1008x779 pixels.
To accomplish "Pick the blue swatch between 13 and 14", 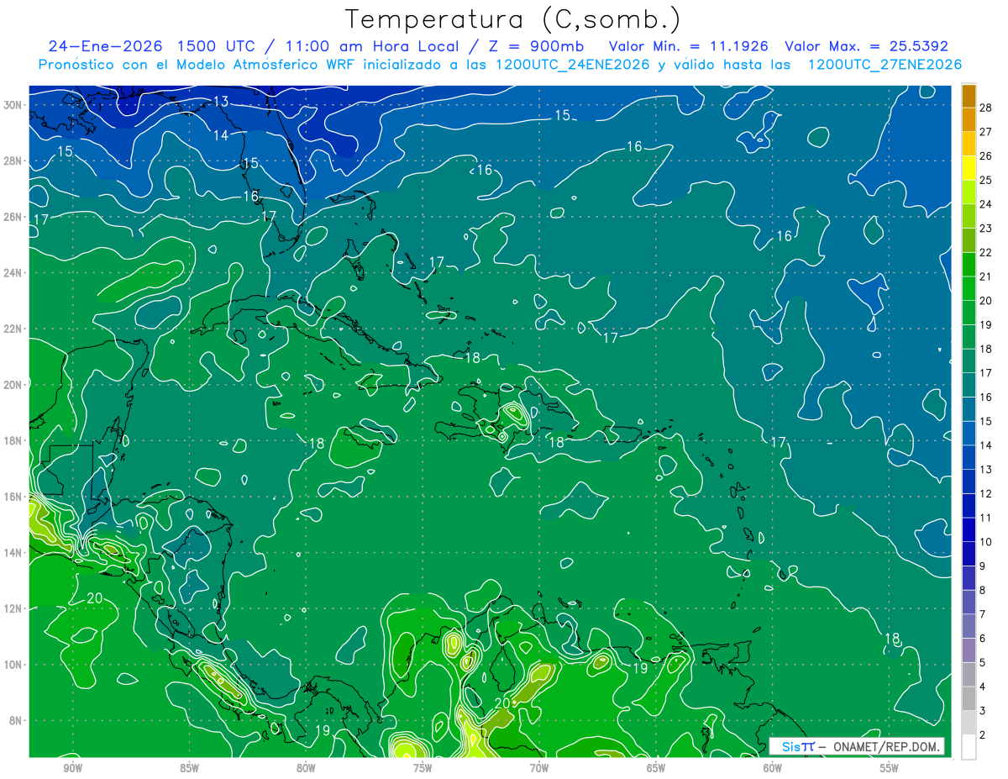I will 969,457.
